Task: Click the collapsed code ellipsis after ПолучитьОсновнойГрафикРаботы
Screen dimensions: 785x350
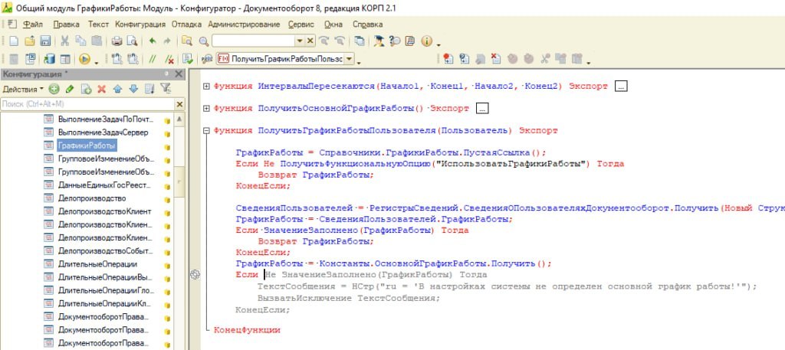Action: 483,109
